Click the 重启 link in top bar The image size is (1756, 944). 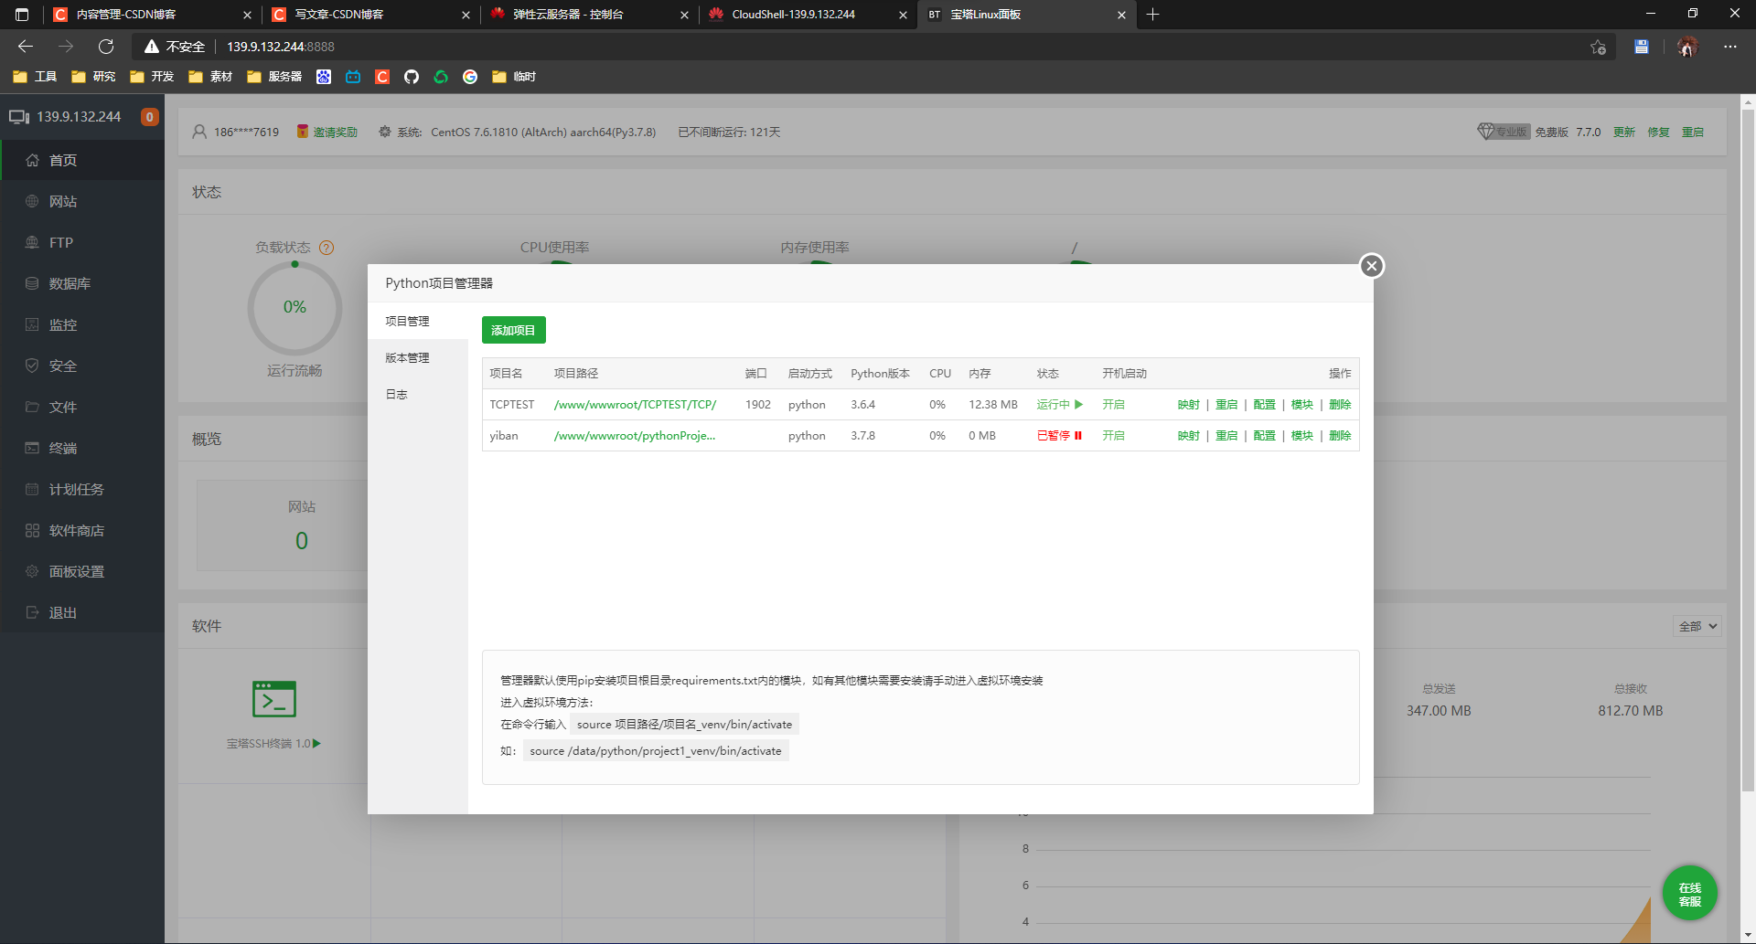coord(1693,132)
